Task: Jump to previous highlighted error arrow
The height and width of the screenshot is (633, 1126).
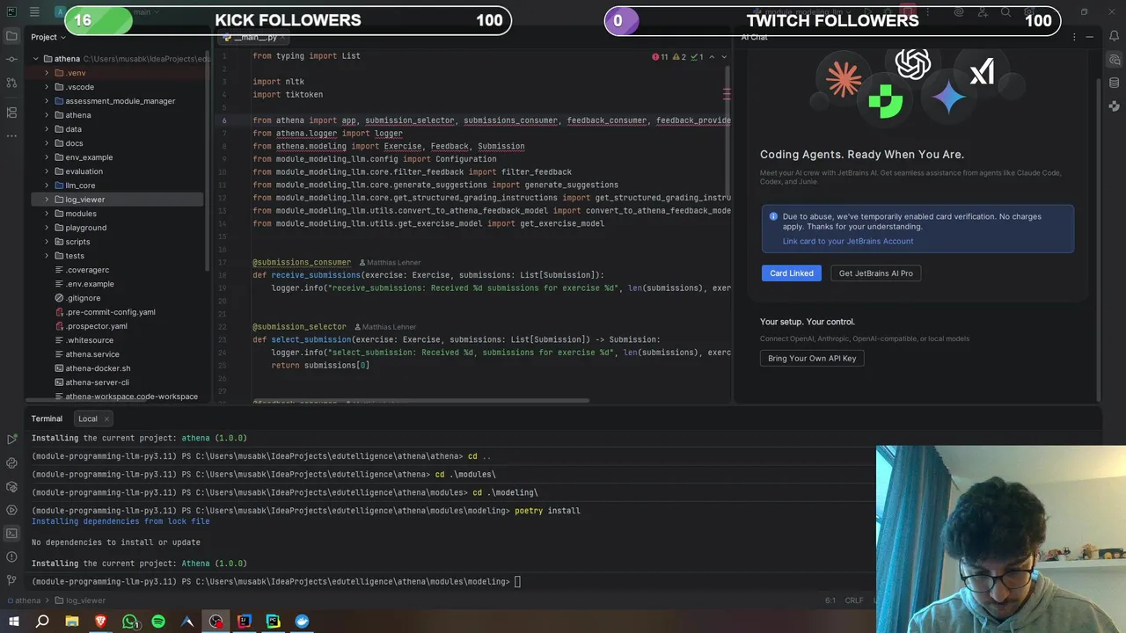Action: point(712,56)
